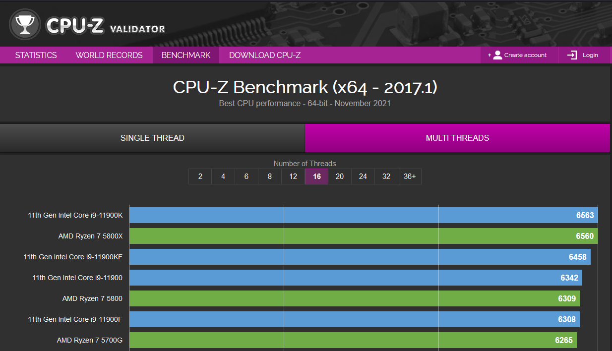Image resolution: width=612 pixels, height=351 pixels.
Task: Select the 12 threads option
Action: click(x=293, y=176)
